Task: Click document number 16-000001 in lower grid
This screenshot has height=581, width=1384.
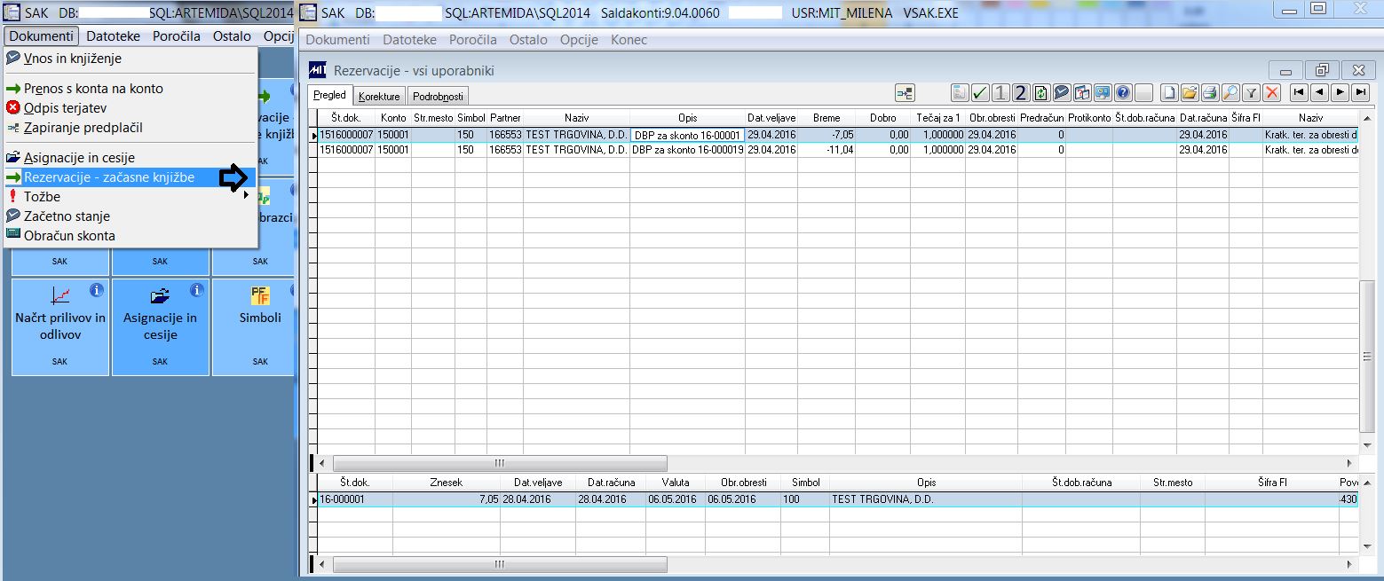Action: (355, 499)
